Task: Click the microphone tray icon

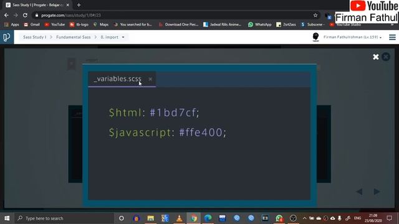Action: [x=340, y=218]
